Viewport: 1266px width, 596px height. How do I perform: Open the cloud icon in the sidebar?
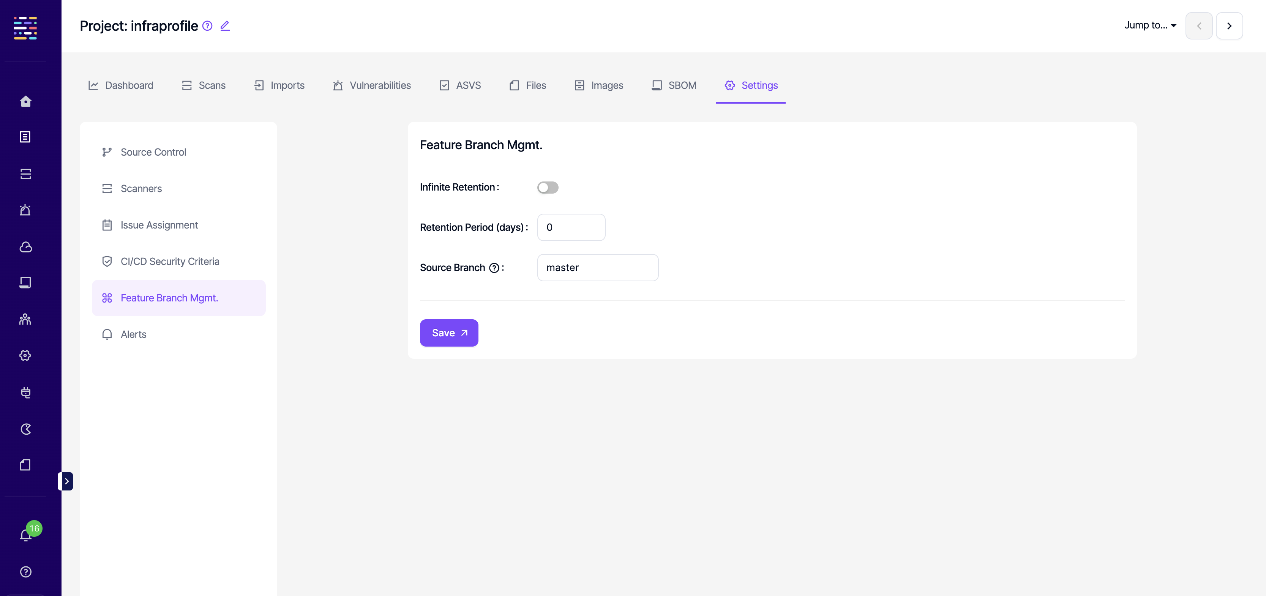pyautogui.click(x=25, y=247)
